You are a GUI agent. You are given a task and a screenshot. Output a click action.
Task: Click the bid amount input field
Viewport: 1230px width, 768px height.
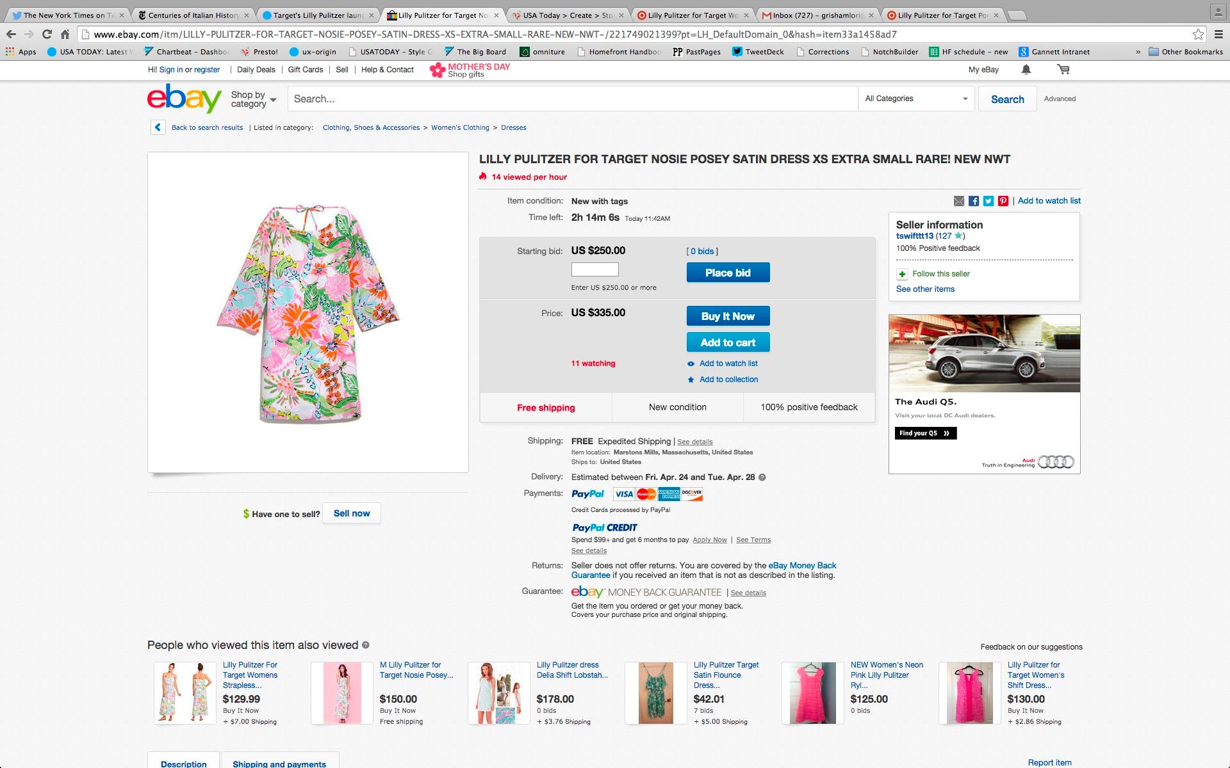[594, 269]
